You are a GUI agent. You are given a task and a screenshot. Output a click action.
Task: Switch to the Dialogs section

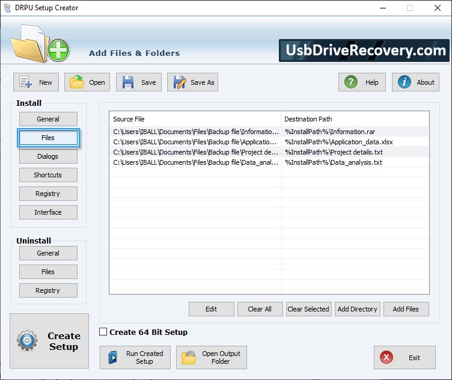coord(48,156)
